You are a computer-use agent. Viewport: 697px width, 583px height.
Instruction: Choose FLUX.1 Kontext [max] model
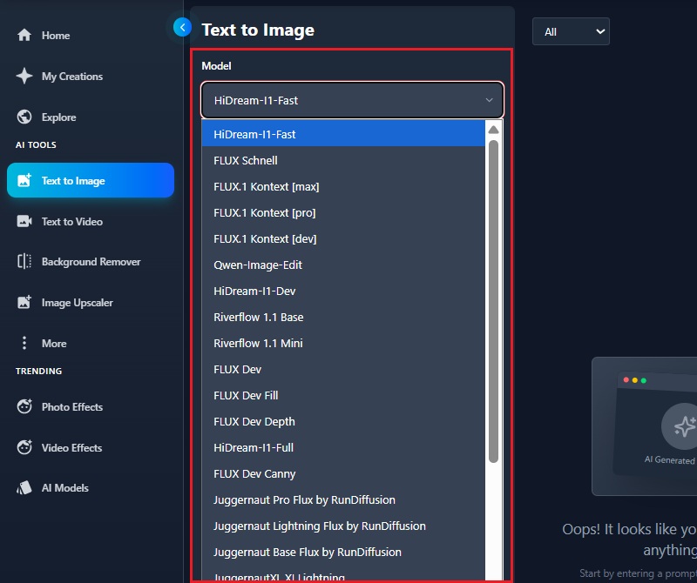pos(343,186)
